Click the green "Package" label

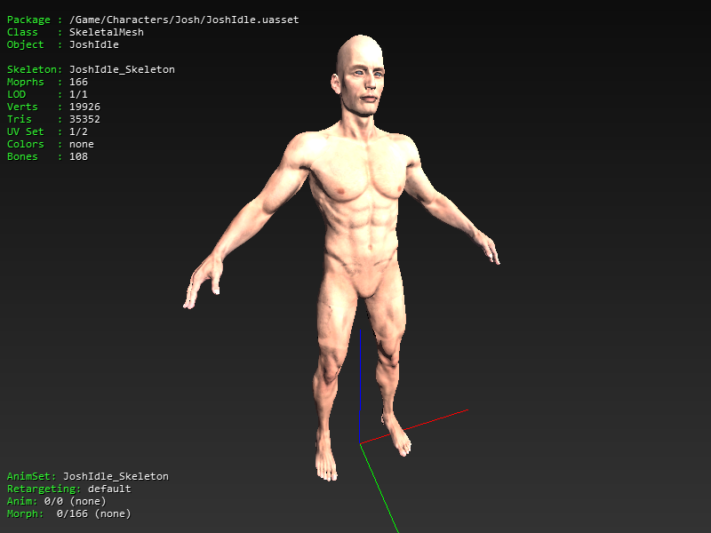tap(28, 20)
